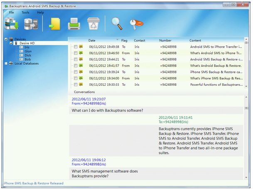The image size is (253, 189).
Task: Click the Restore database to phone toolbar icon
Action: 31,24
